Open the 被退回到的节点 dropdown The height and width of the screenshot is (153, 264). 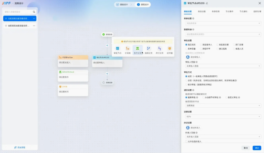point(222,105)
